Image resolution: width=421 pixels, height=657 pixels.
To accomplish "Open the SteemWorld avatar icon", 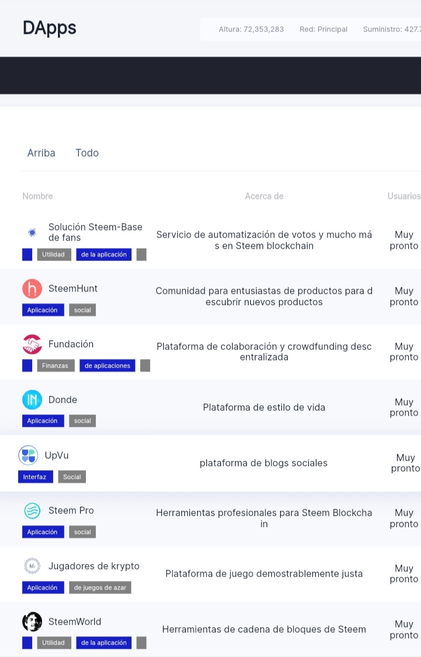I will (x=32, y=622).
